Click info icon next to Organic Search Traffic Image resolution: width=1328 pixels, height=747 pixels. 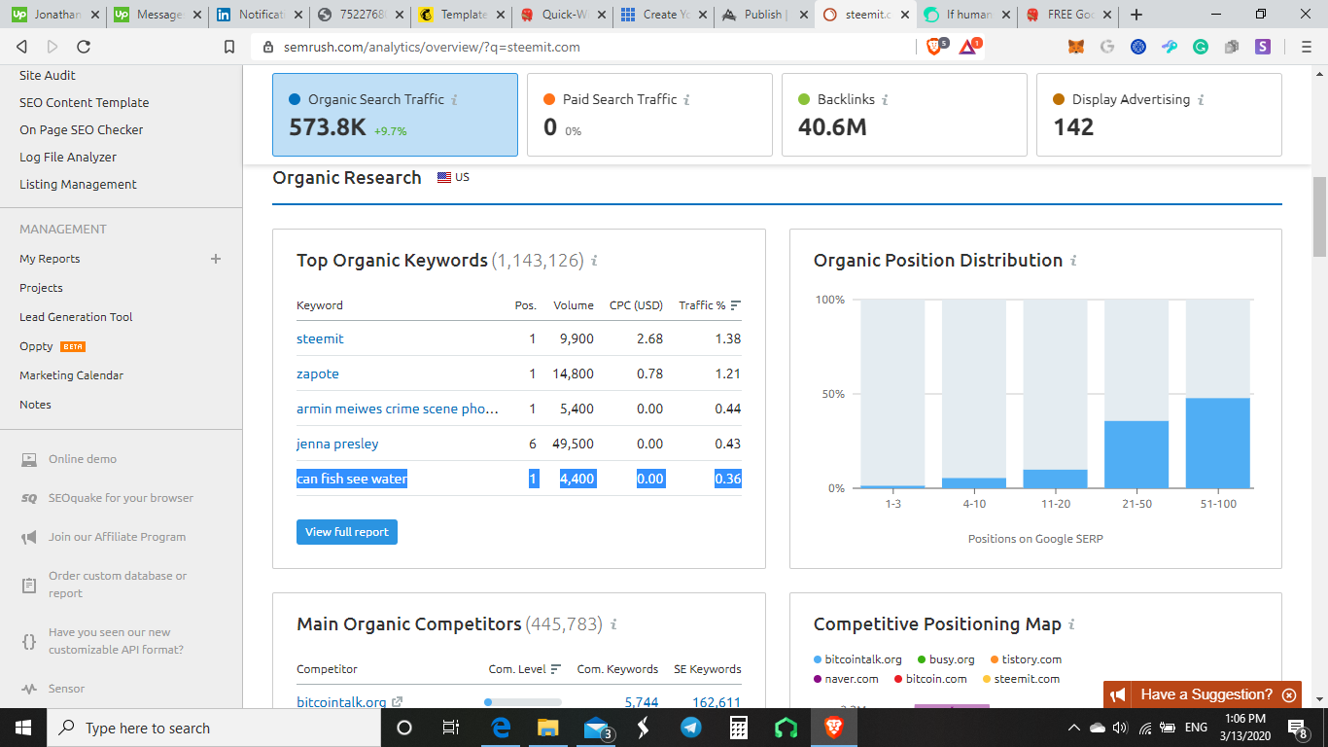click(x=454, y=100)
